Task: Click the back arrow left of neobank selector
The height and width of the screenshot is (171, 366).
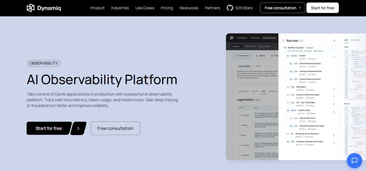Action: click(229, 47)
